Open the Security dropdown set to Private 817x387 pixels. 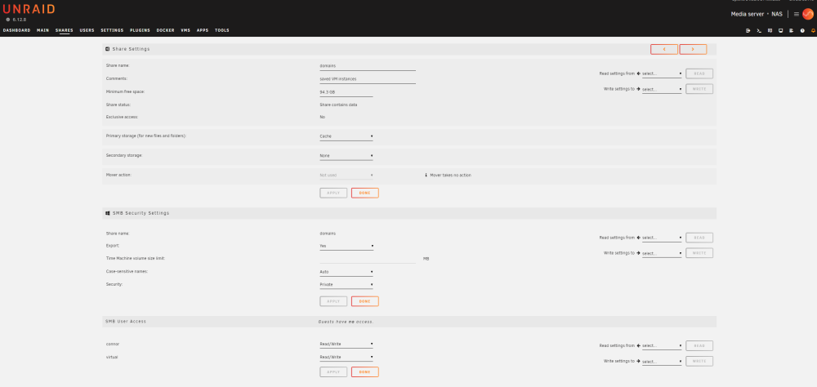click(346, 285)
